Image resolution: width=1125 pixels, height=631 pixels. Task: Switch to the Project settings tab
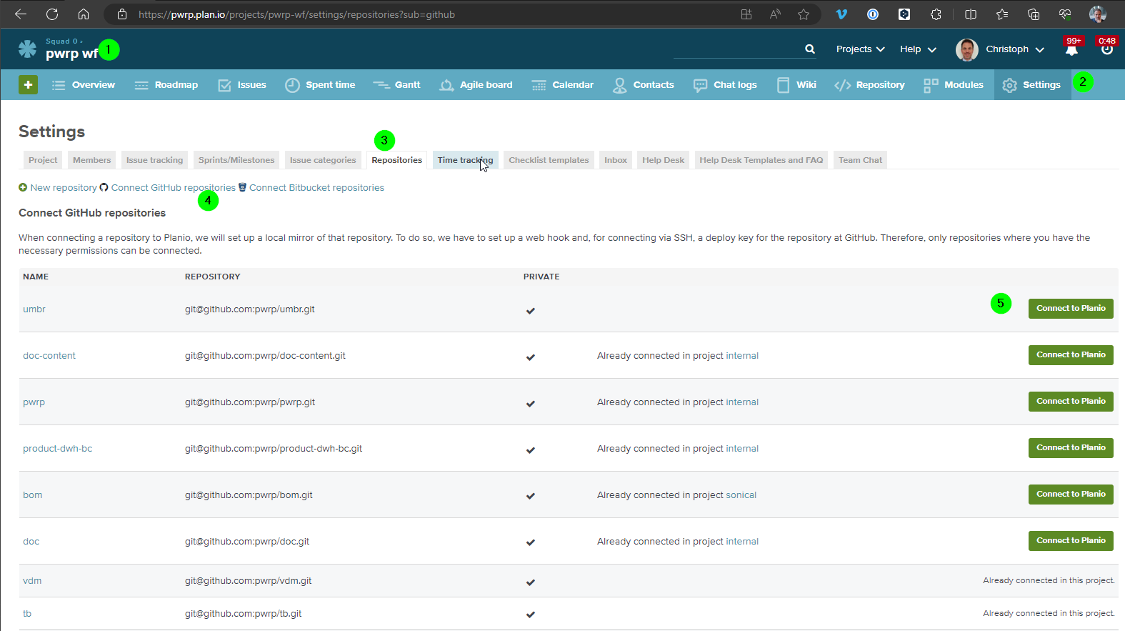click(43, 160)
